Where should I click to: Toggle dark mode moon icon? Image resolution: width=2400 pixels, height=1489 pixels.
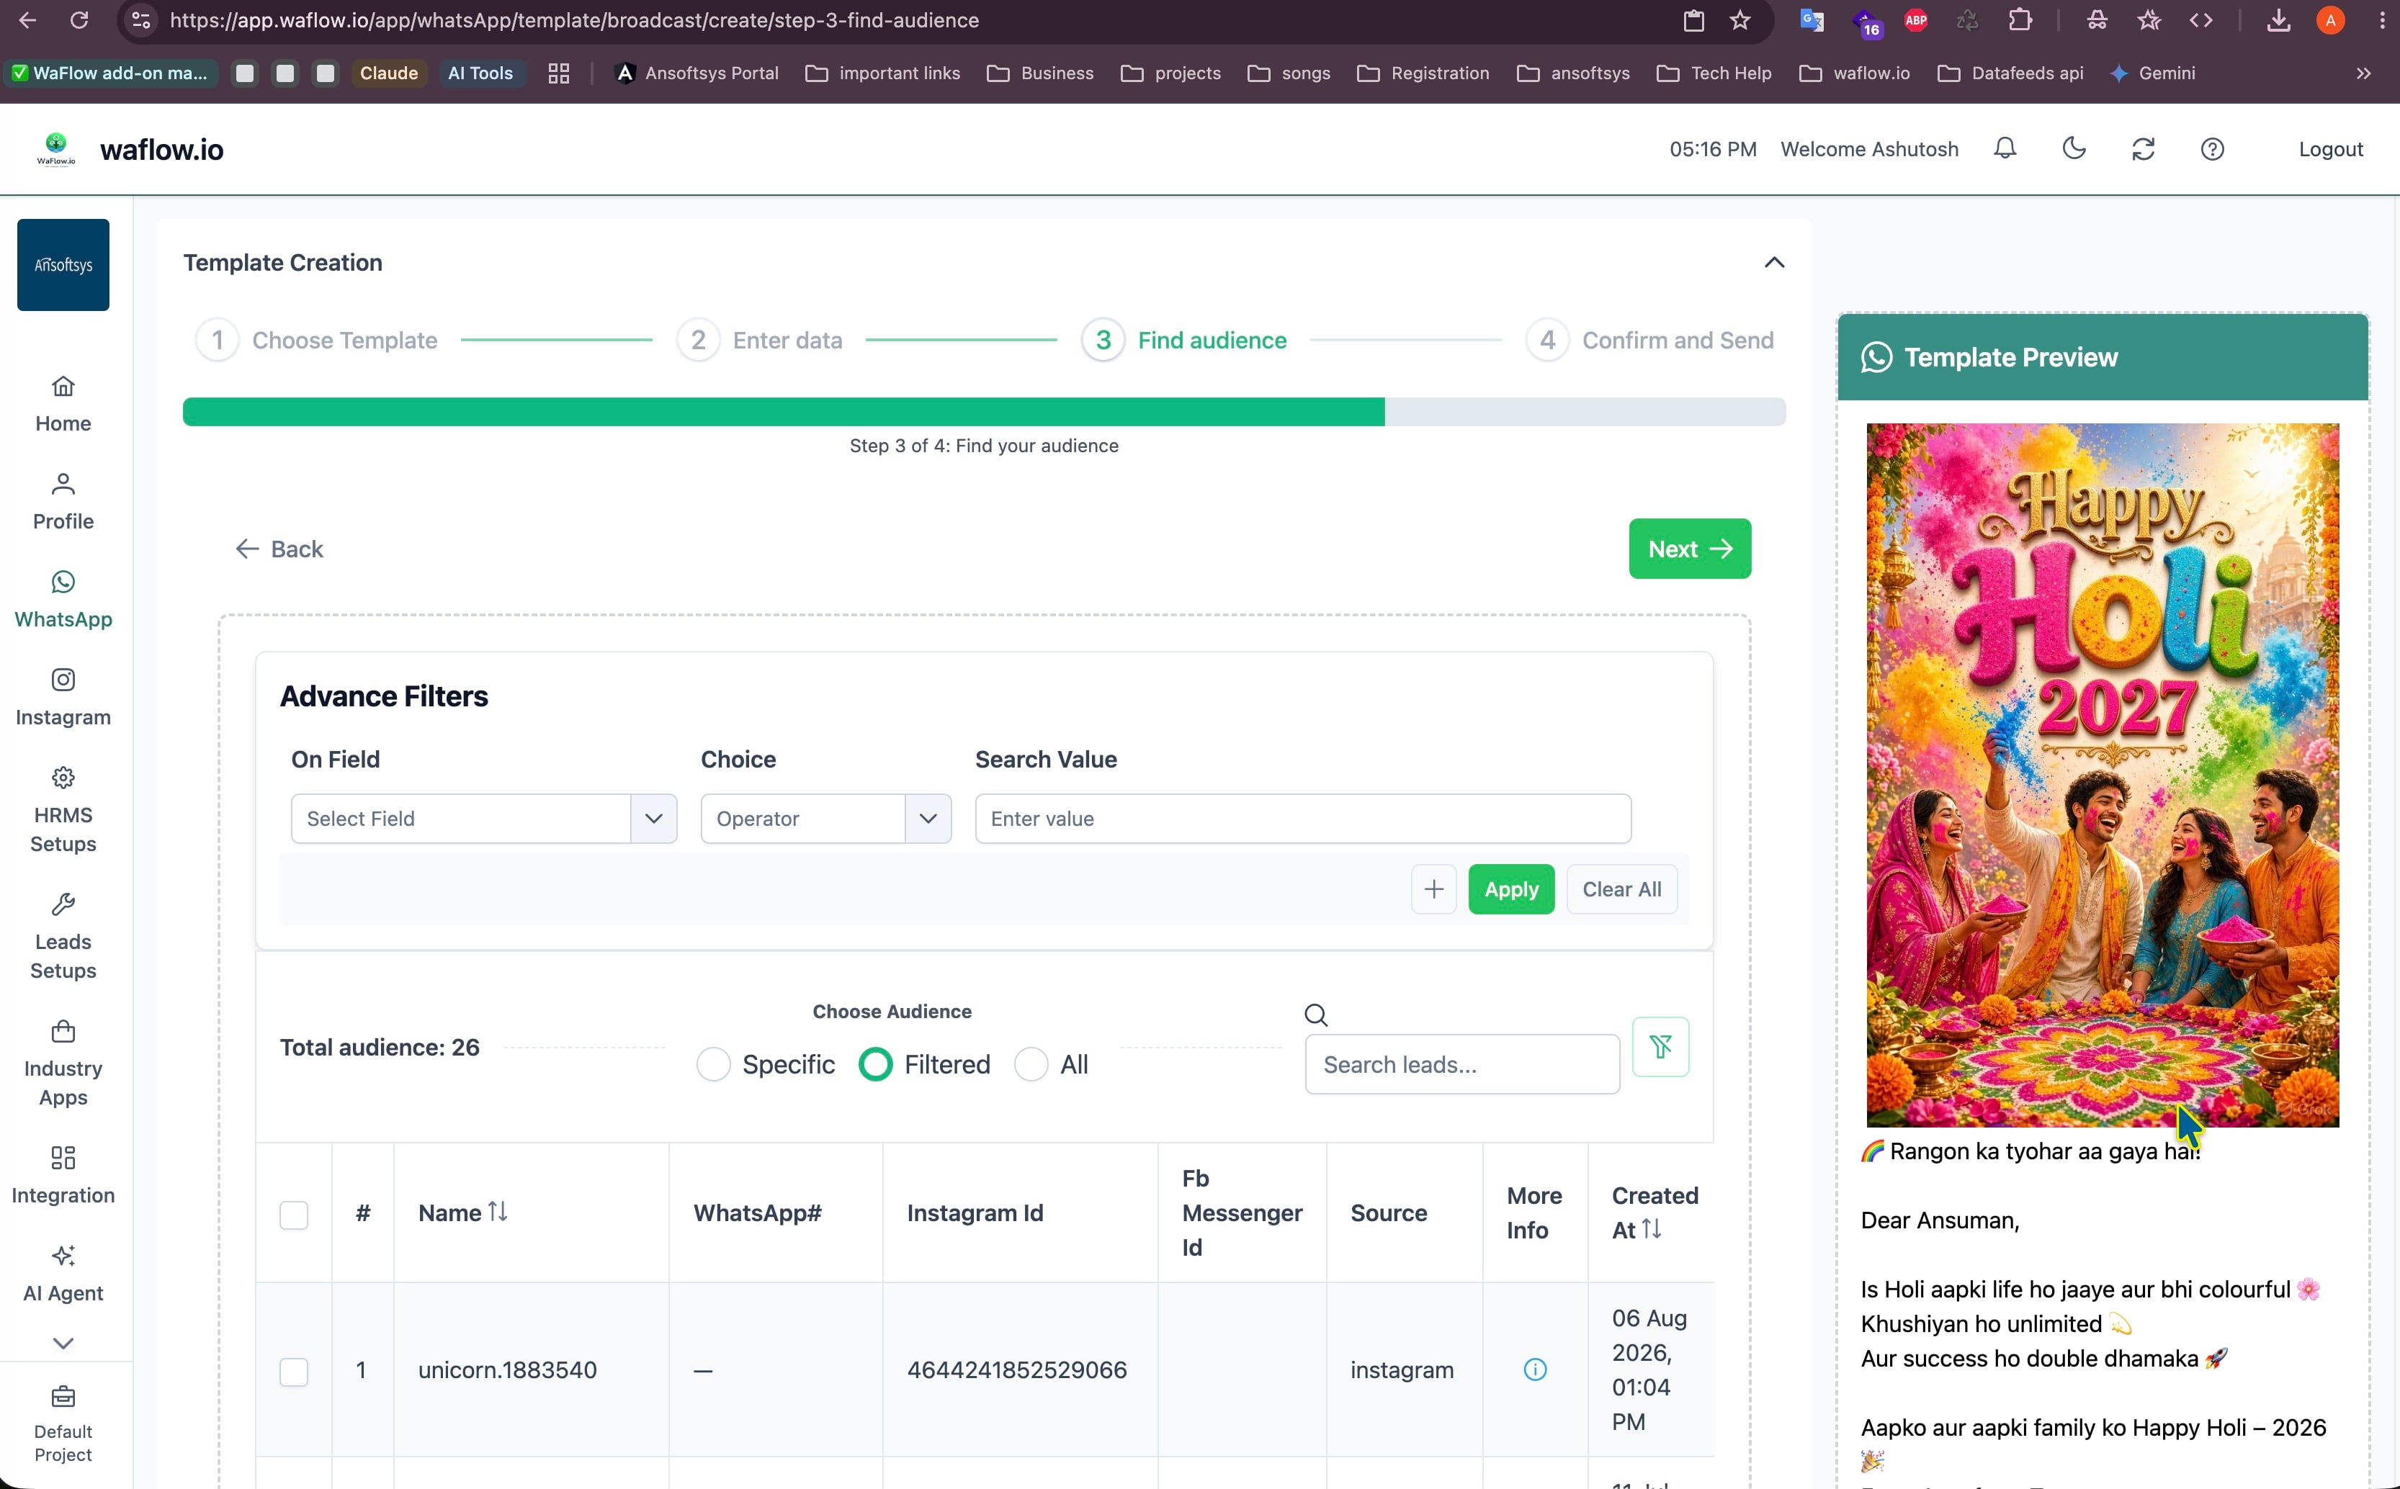click(2074, 149)
